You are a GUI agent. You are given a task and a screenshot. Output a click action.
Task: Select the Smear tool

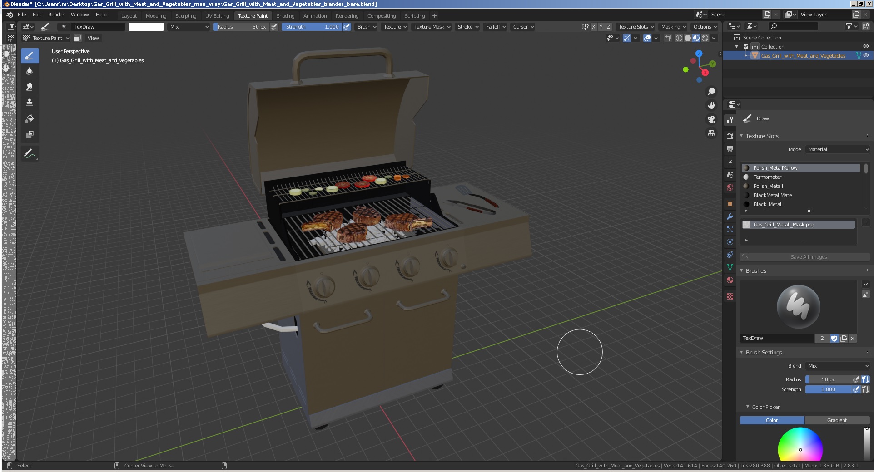(x=30, y=87)
